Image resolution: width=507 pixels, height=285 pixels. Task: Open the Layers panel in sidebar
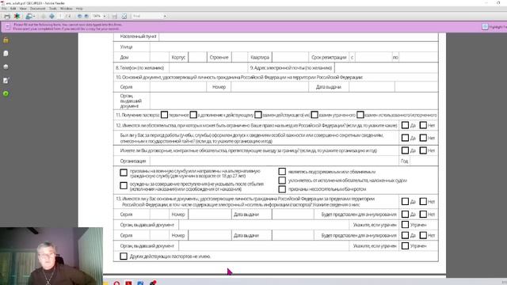click(x=6, y=66)
